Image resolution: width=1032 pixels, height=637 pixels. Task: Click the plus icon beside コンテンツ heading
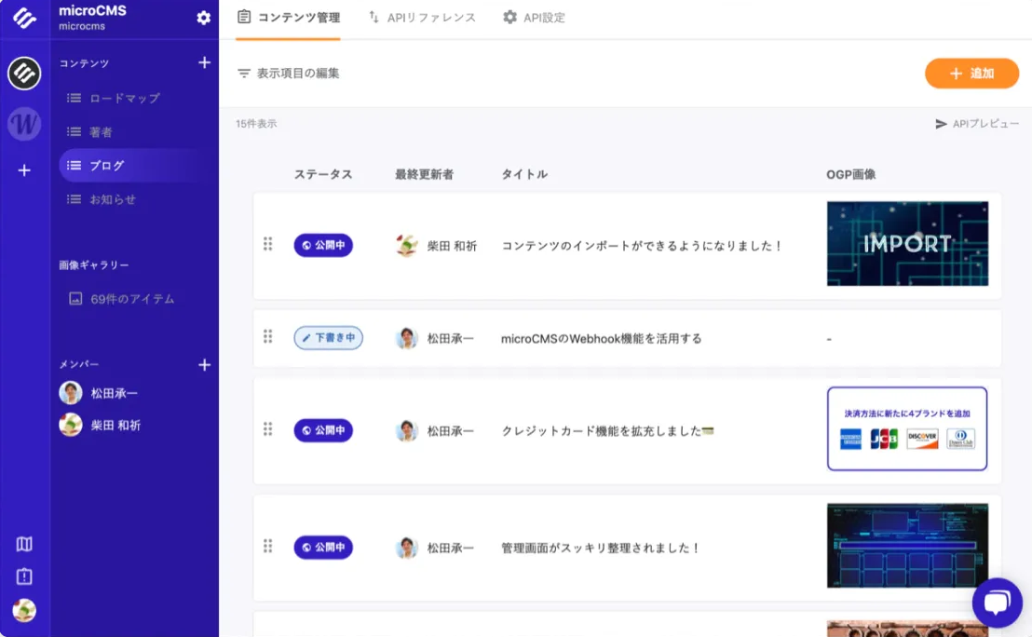coord(205,63)
